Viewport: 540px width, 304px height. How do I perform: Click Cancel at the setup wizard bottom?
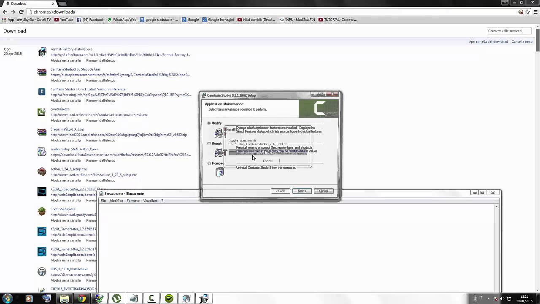coord(324,191)
